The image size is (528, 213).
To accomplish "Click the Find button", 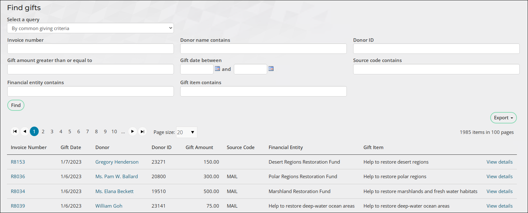I will (16, 105).
